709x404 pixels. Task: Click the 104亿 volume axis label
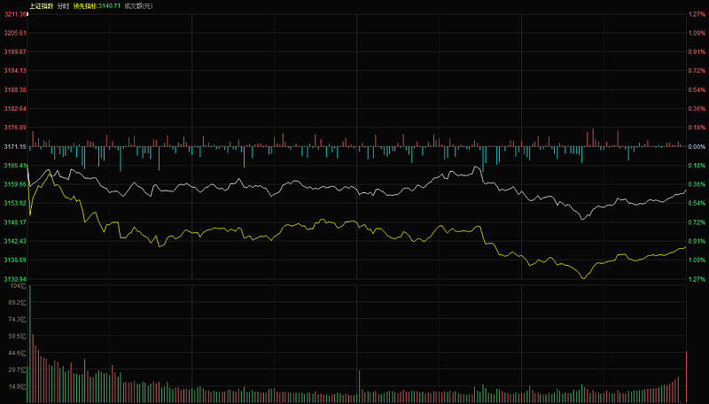(18, 285)
